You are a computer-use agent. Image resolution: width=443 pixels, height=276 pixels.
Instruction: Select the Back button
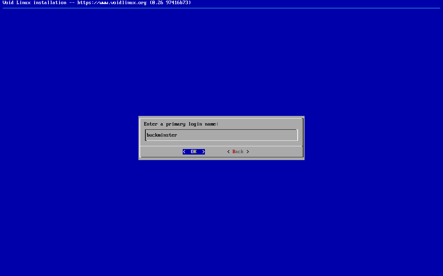click(x=238, y=152)
